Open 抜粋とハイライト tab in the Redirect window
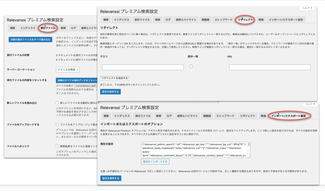 click(187, 20)
